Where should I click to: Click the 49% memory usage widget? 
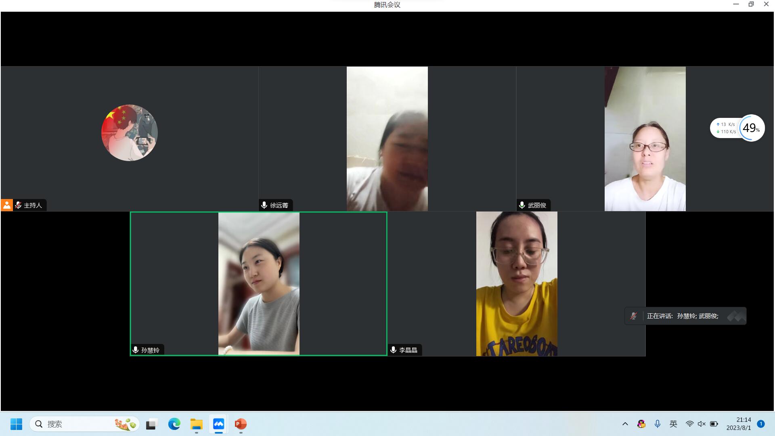coord(751,128)
